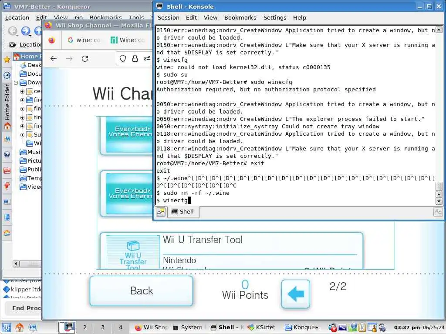Activate KSirtet from the taskbar
446x334 pixels.
pyautogui.click(x=261, y=327)
